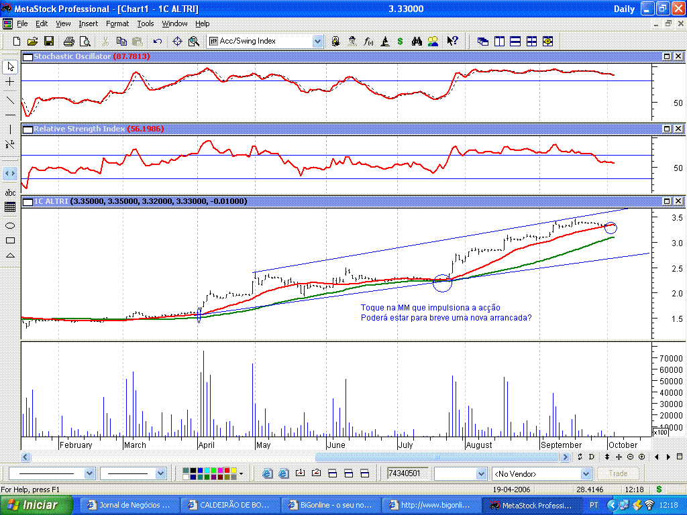Image resolution: width=687 pixels, height=515 pixels.
Task: Select the vertical line tool
Action: tap(11, 129)
